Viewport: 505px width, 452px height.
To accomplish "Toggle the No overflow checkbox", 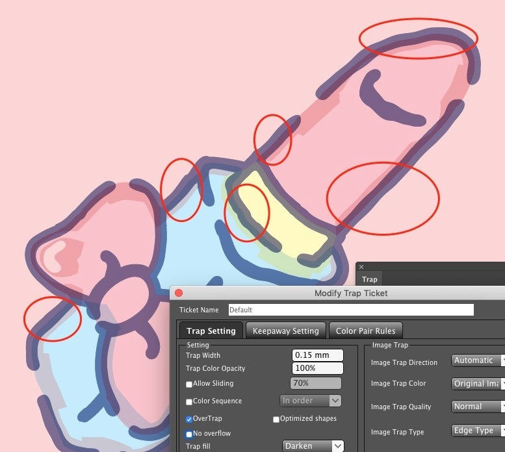I will coord(189,434).
